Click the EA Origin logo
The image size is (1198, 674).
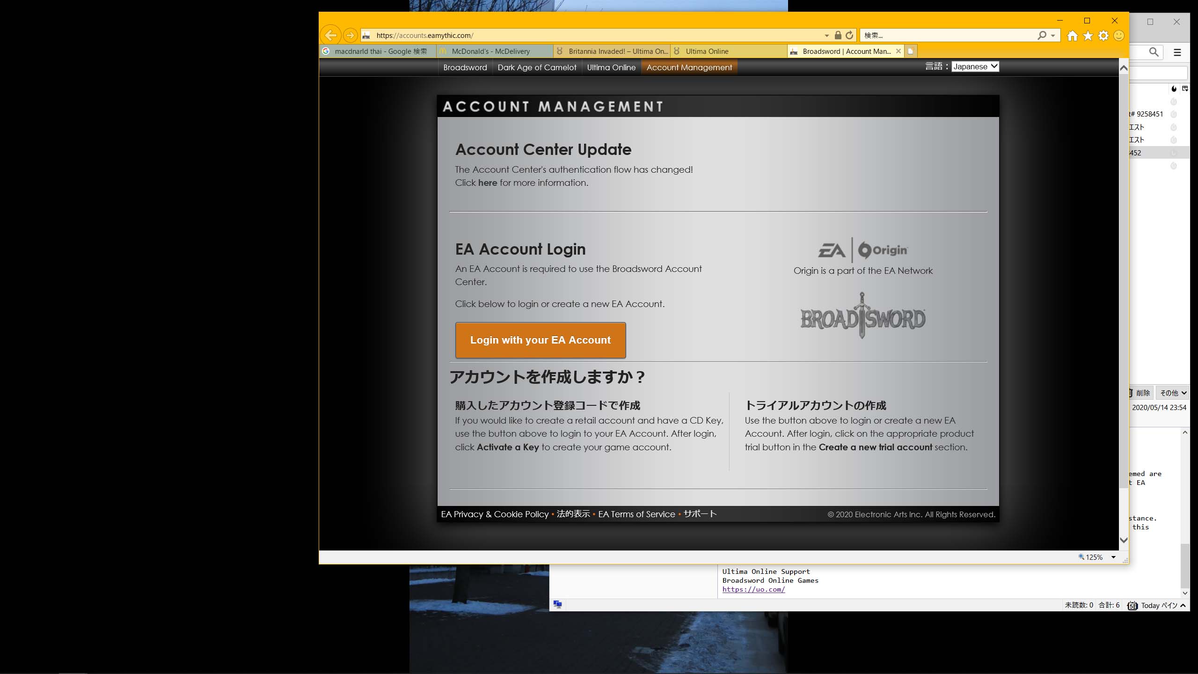(863, 250)
